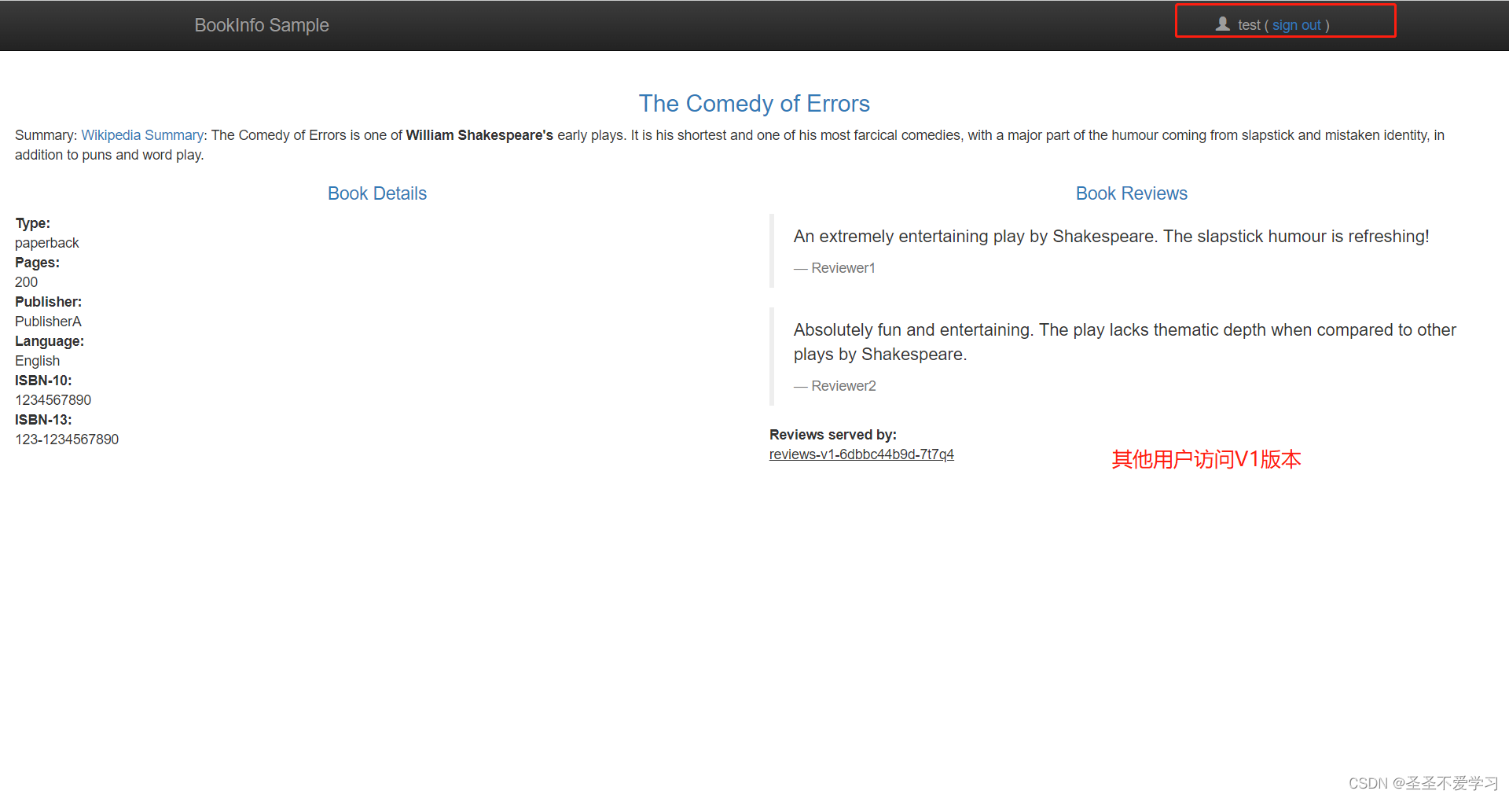Screen dimensions: 1509x798
Task: Click the 'Absolutely fun and entertaining' review
Action: [1125, 342]
